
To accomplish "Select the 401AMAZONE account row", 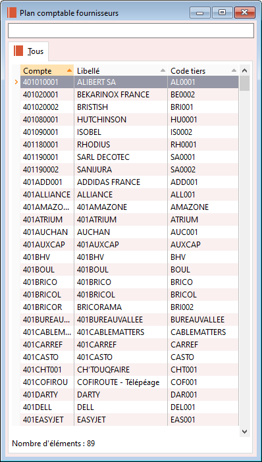I will 130,207.
